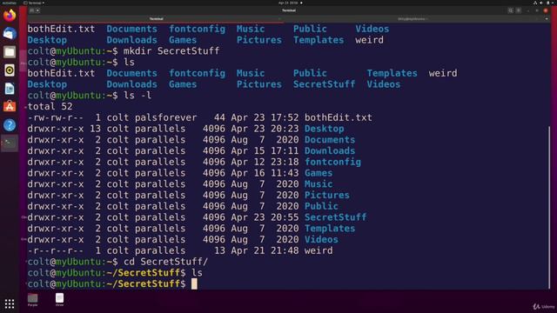
Task: Click 'Templates' in the long listing
Action: [x=330, y=229]
